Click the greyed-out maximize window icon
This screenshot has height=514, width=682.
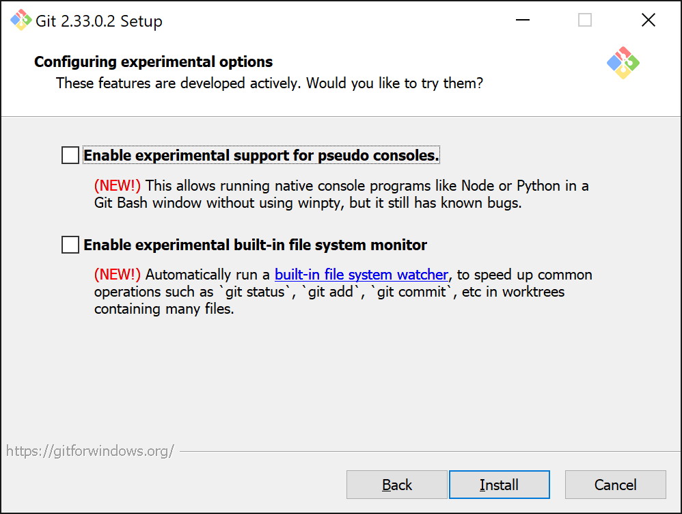pos(584,20)
